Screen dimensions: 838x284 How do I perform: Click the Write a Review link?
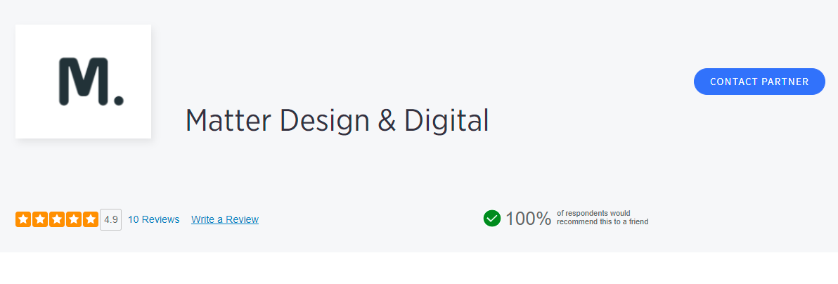pyautogui.click(x=225, y=219)
